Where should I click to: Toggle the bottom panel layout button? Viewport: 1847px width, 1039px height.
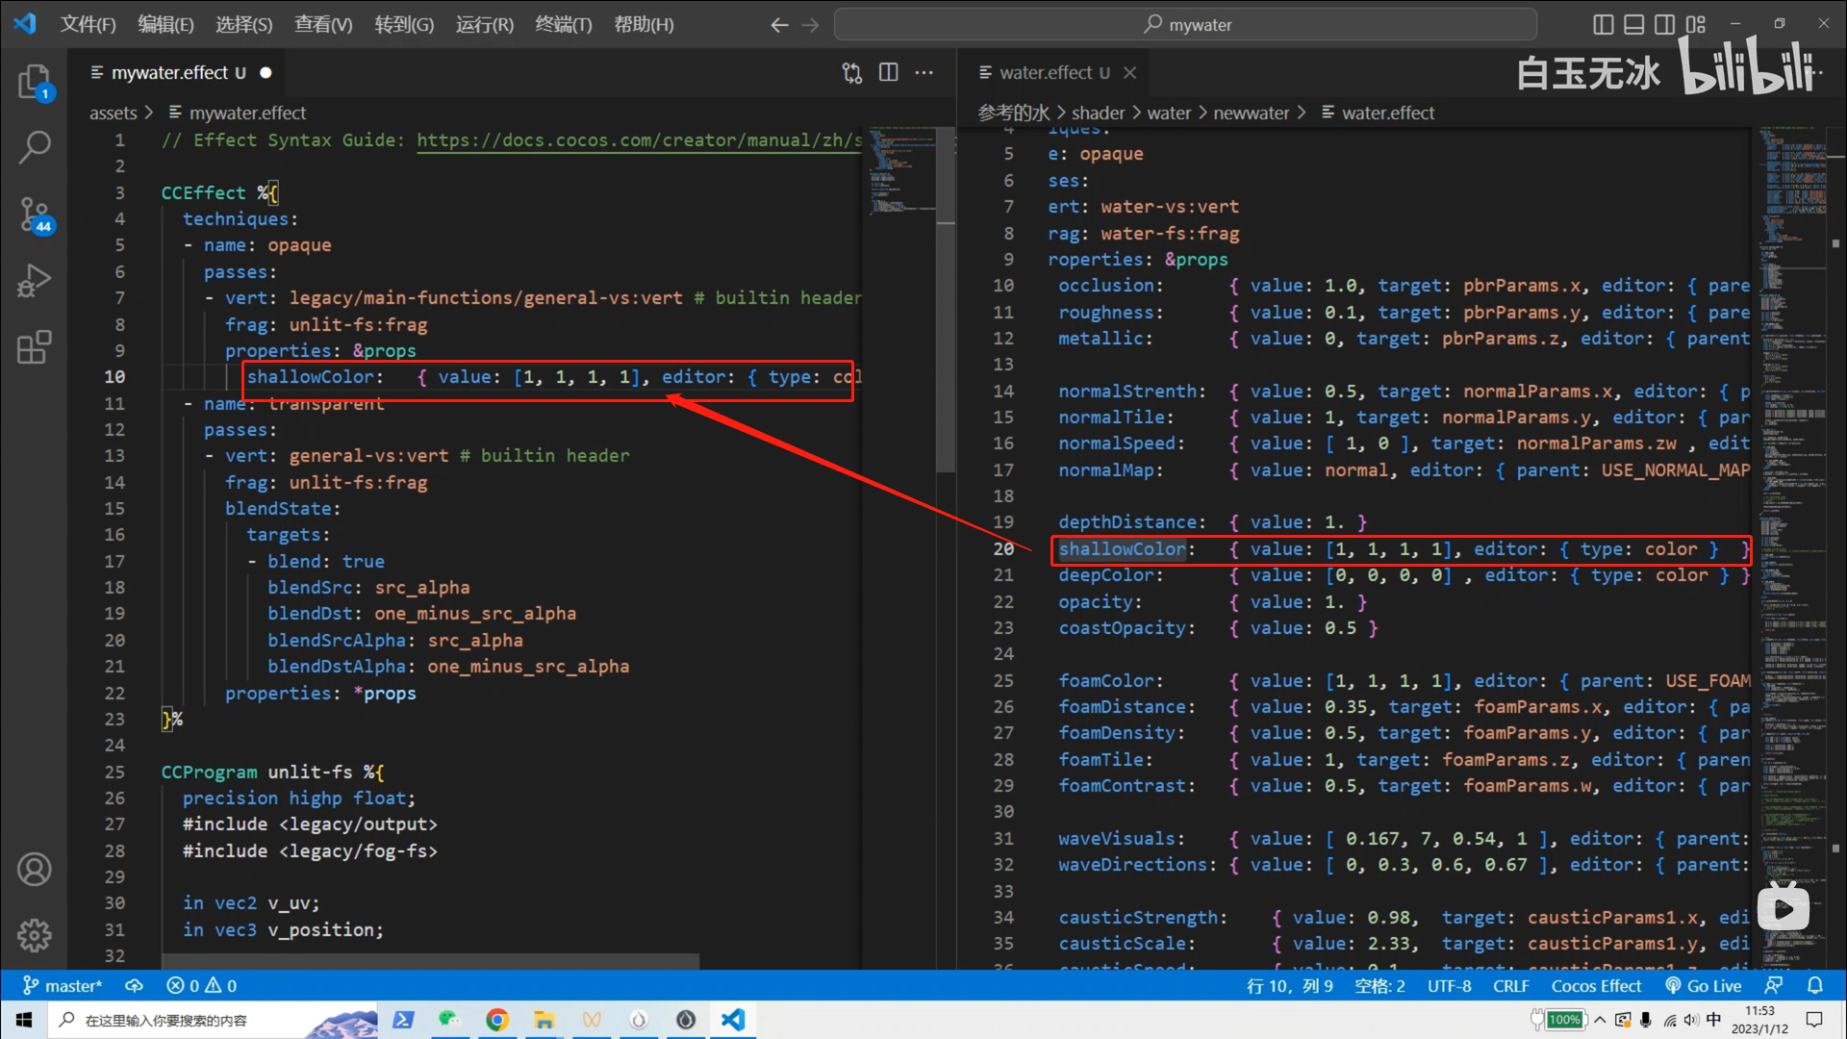1633,24
